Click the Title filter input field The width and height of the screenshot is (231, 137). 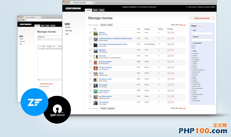coord(202,33)
